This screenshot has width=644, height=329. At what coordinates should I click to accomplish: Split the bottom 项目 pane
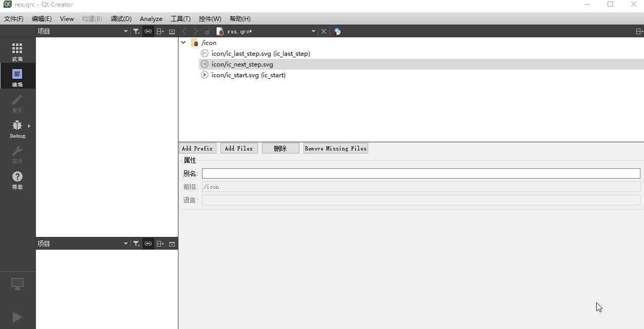pos(160,244)
